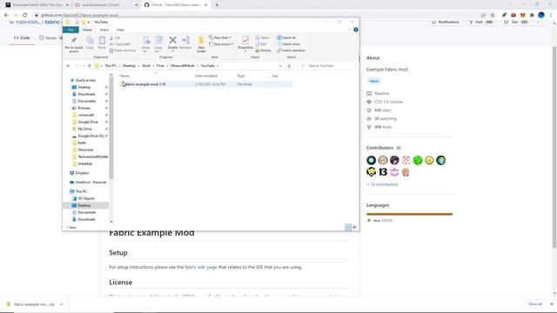Open the dropdown arrow under Properties
Viewport: 557px width, 313px height.
tap(245, 51)
